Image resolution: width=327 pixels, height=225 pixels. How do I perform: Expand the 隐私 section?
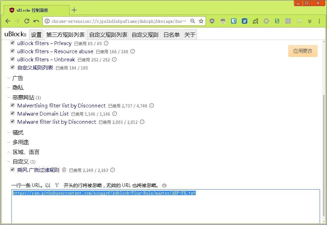(18, 87)
